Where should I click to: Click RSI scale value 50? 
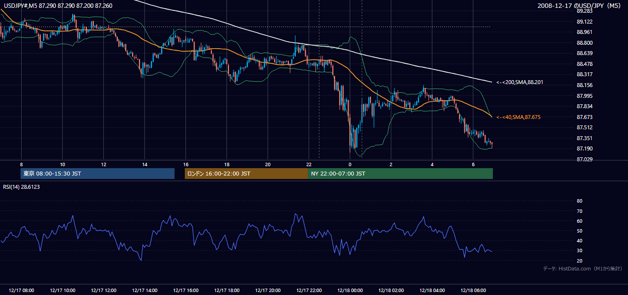click(579, 231)
